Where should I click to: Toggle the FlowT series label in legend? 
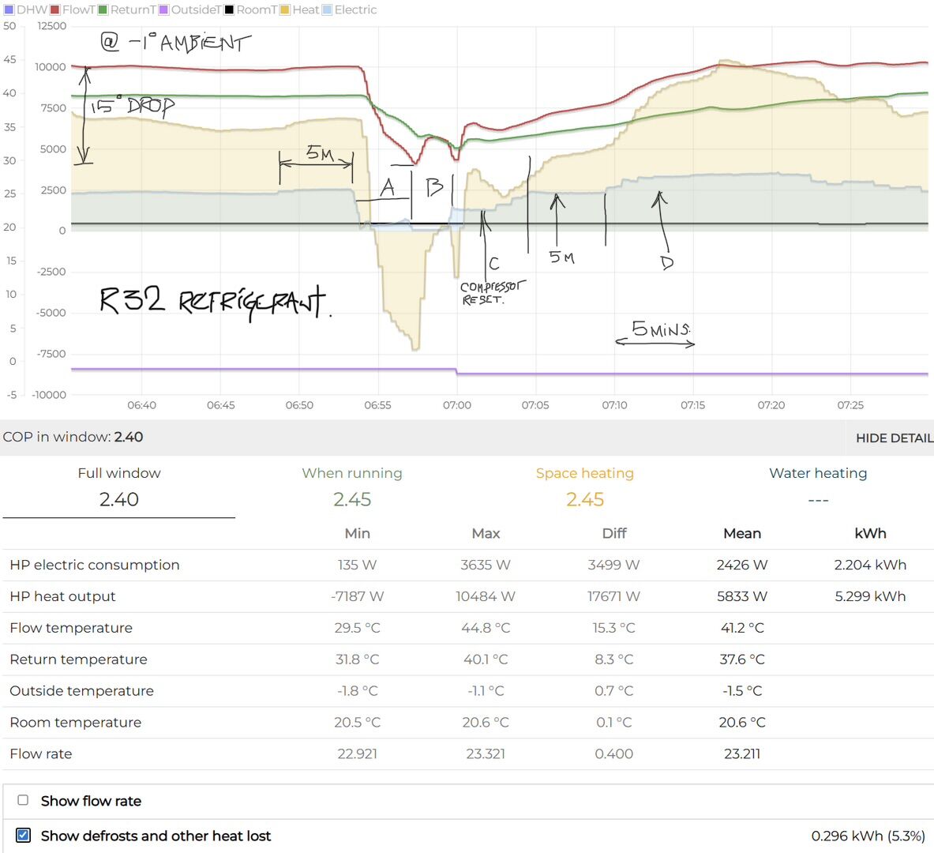[x=78, y=10]
